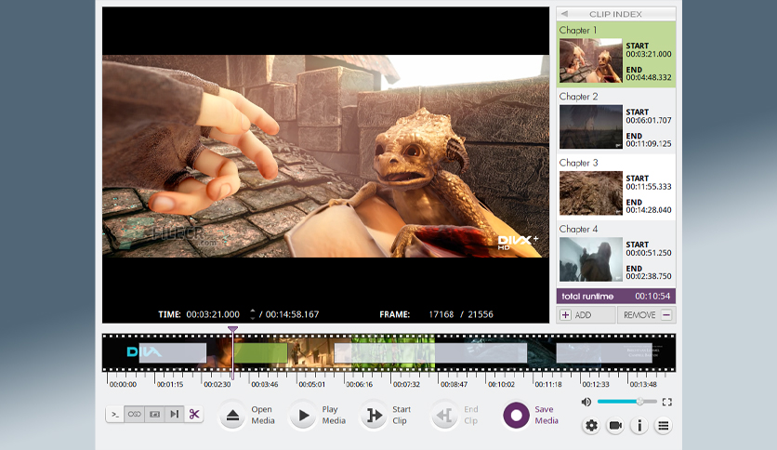This screenshot has height=450, width=777.
Task: Toggle the frame view mode button
Action: (x=154, y=415)
